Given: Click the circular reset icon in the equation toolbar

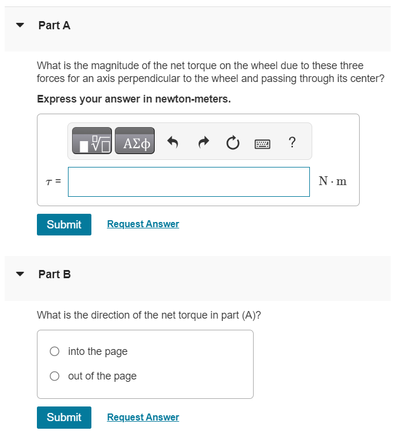Looking at the screenshot, I should (233, 142).
